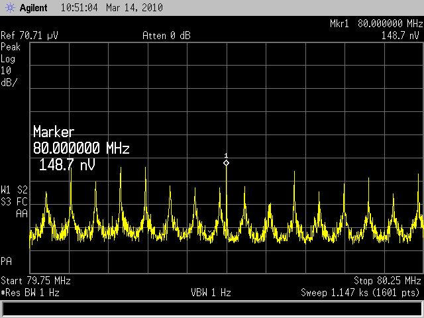
Task: Click the Mkr1 80.000000 MHz readout
Action: point(375,24)
